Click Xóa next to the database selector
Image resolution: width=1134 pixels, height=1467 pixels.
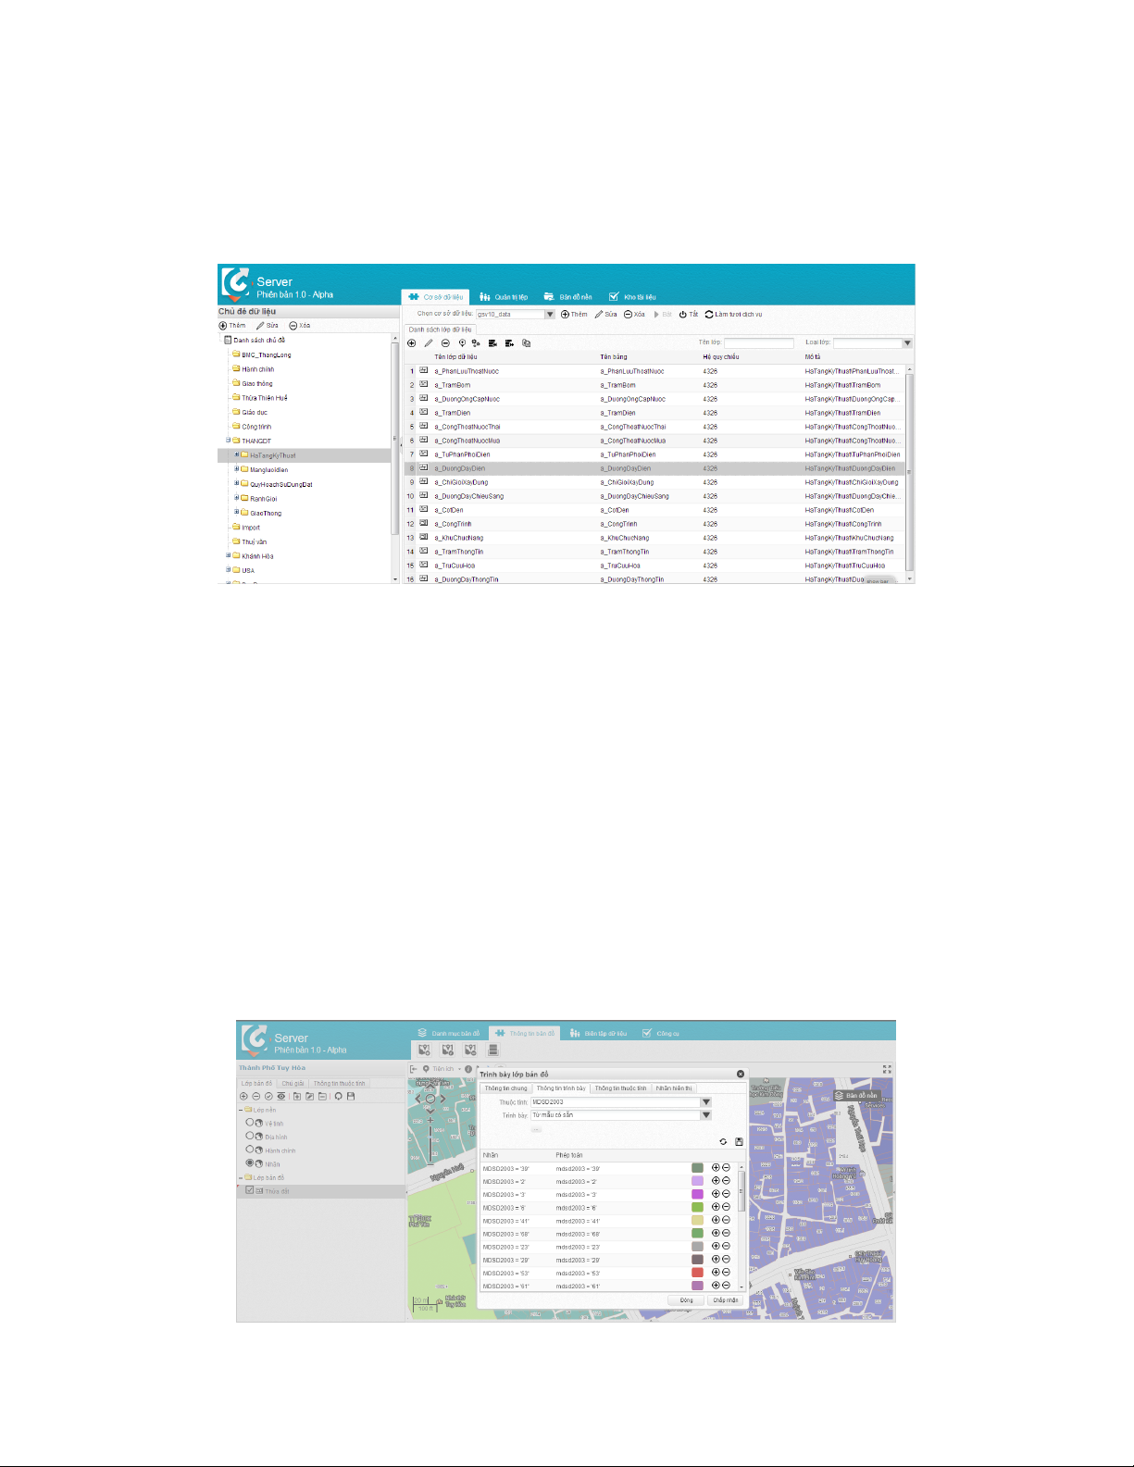(x=634, y=315)
